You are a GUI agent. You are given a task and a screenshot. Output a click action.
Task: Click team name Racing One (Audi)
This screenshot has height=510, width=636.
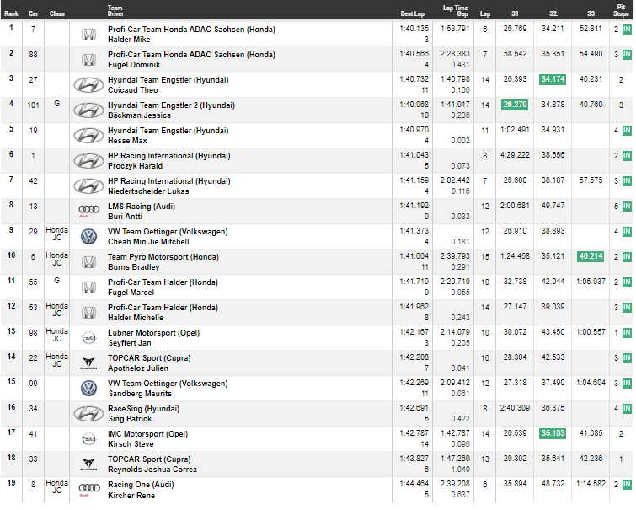coord(141,485)
